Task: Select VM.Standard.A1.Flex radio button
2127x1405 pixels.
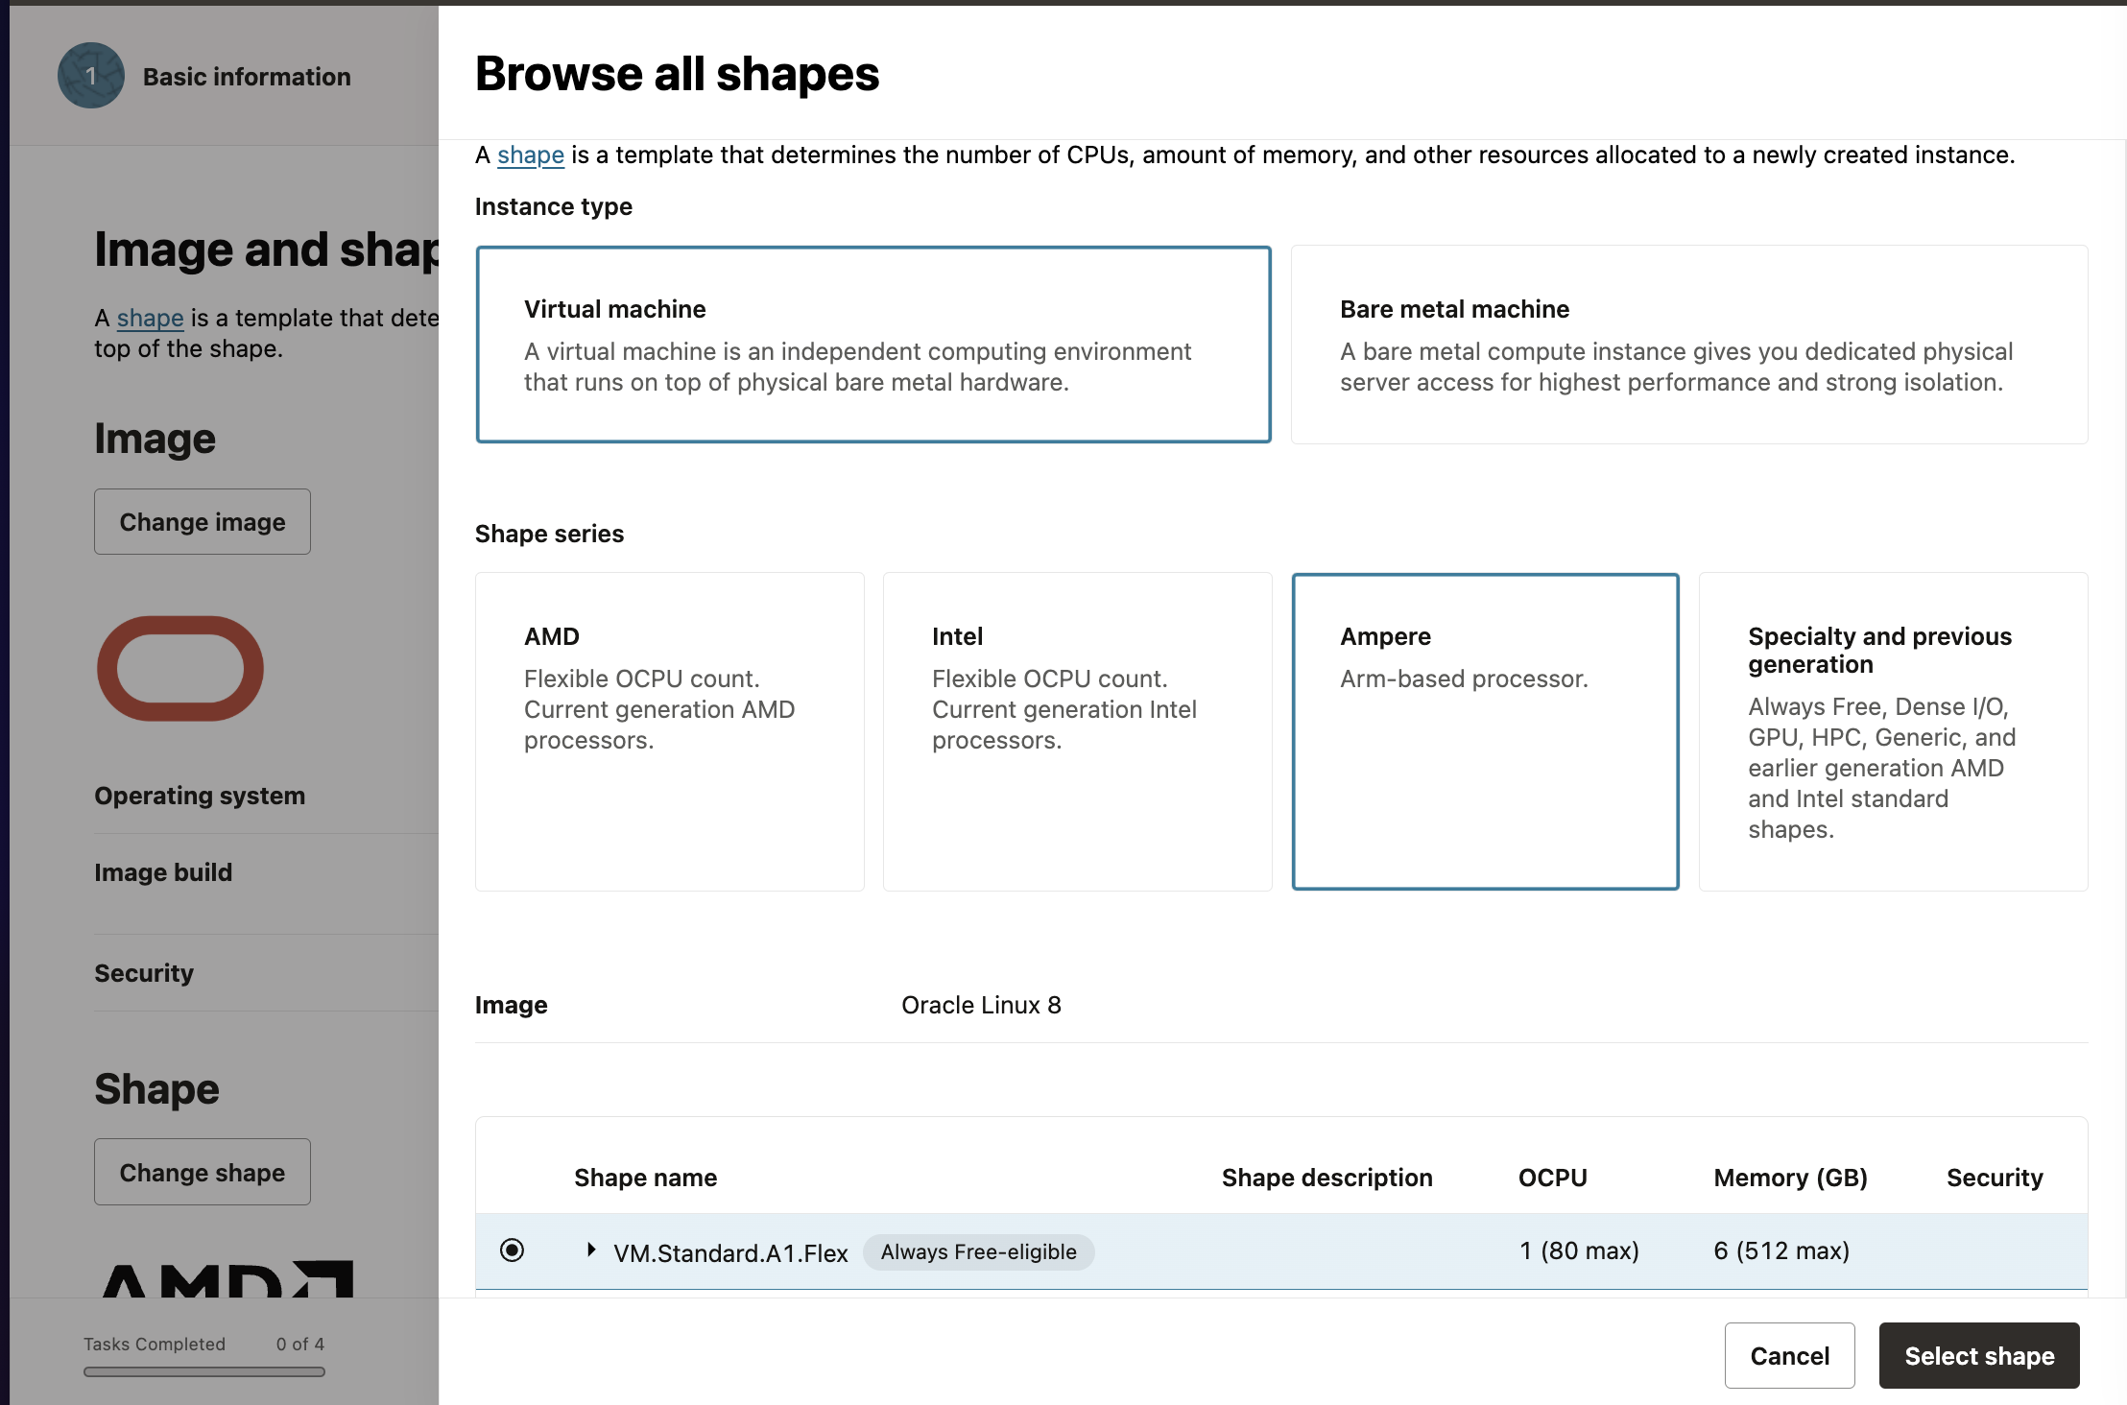Action: pos(513,1250)
